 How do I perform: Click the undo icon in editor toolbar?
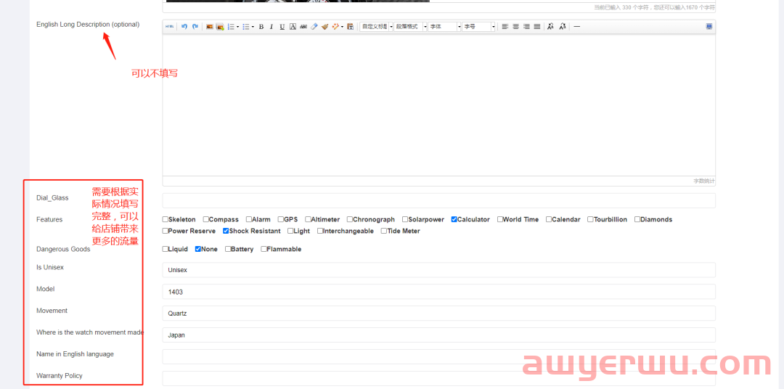pyautogui.click(x=184, y=27)
